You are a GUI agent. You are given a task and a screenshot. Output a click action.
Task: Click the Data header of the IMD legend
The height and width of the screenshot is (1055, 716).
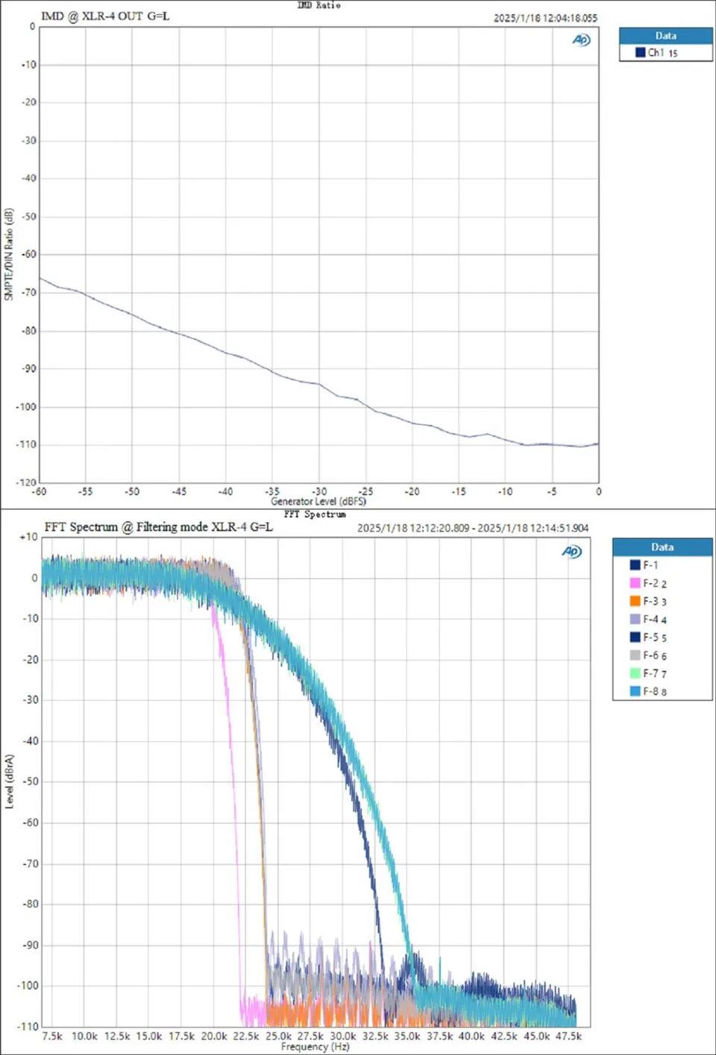point(666,36)
